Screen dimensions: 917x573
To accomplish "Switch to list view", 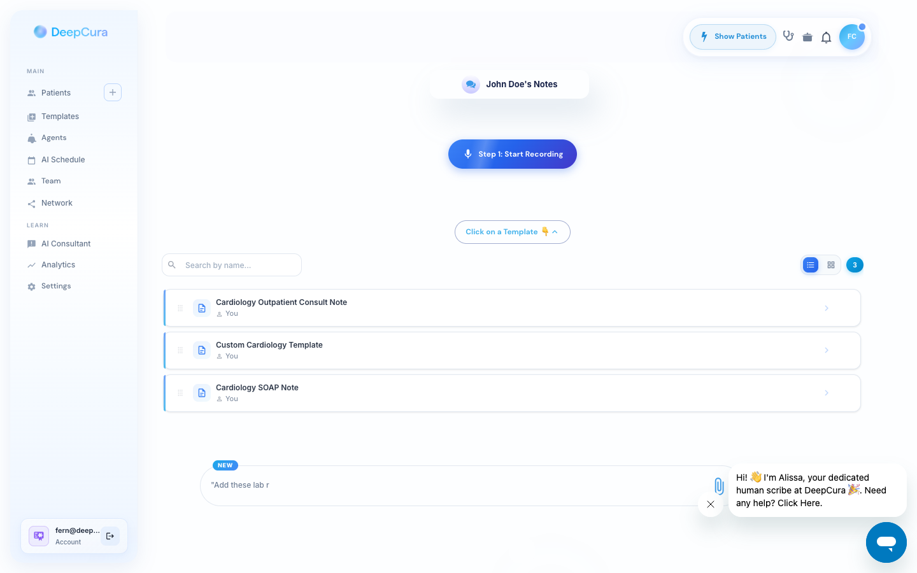I will [811, 265].
